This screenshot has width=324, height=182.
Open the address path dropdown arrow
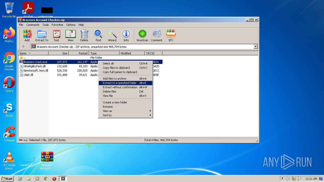click(255, 47)
